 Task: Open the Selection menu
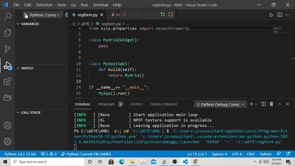44,5
